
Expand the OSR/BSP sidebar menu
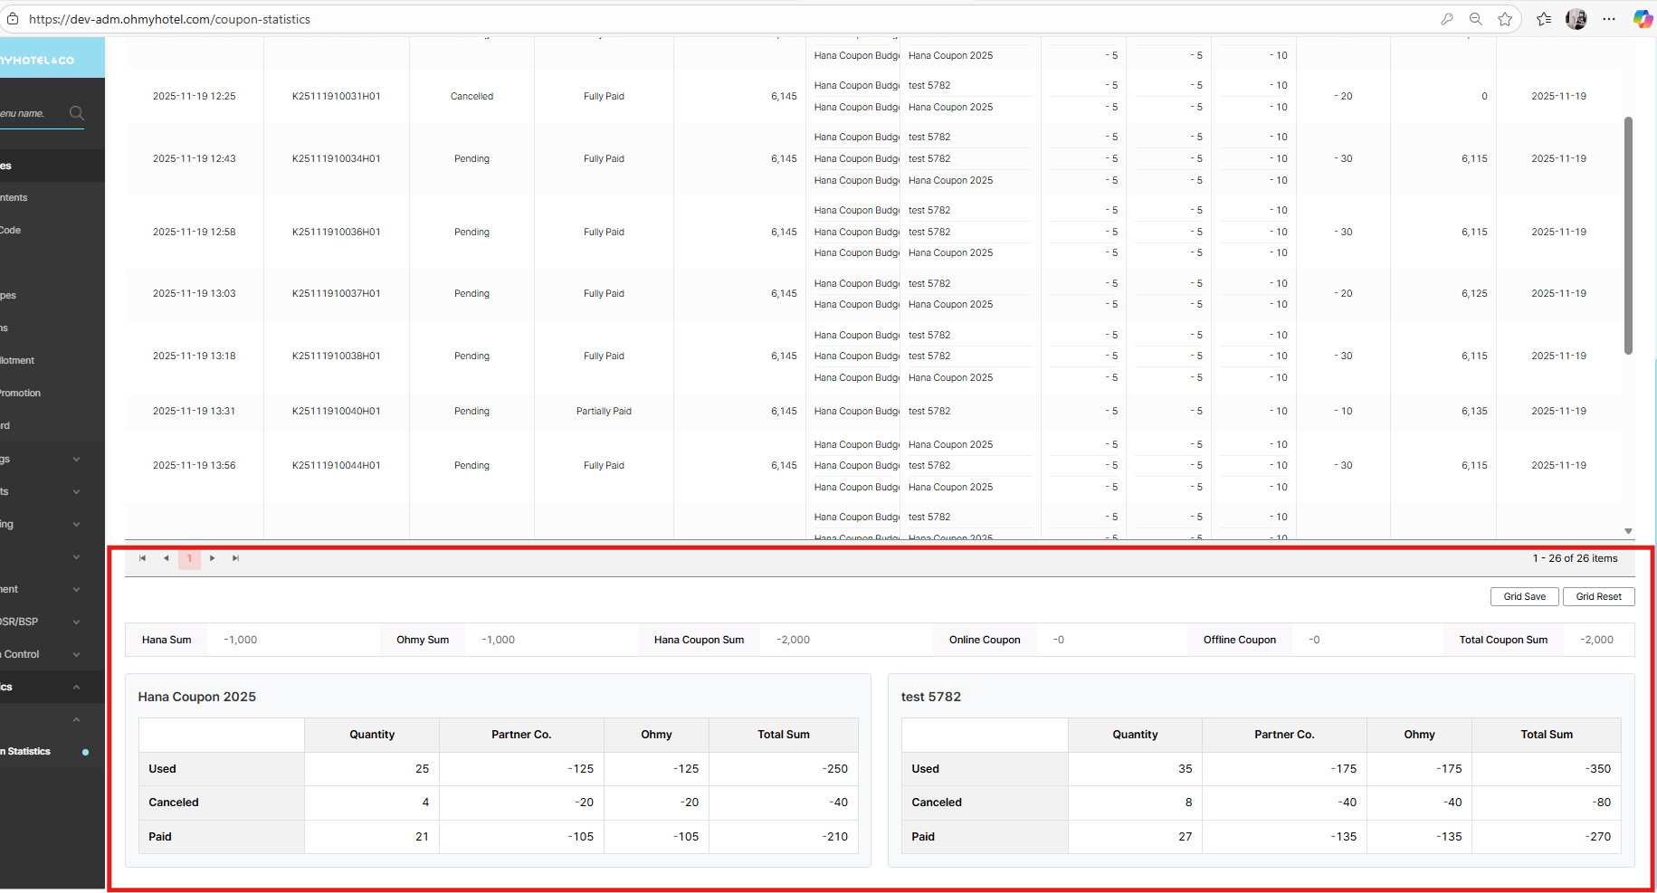point(76,622)
